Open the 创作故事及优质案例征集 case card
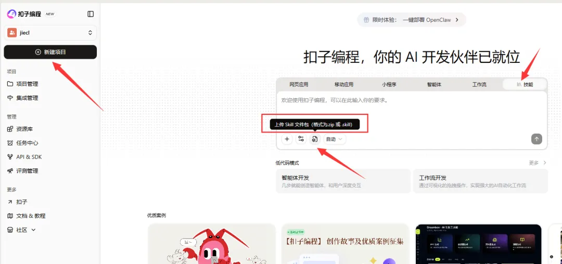Viewport: 562px width, 264px height. click(x=345, y=244)
